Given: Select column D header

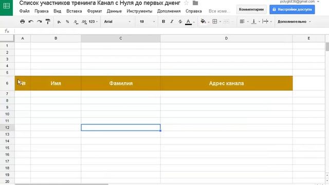Looking at the screenshot, I should (x=226, y=39).
